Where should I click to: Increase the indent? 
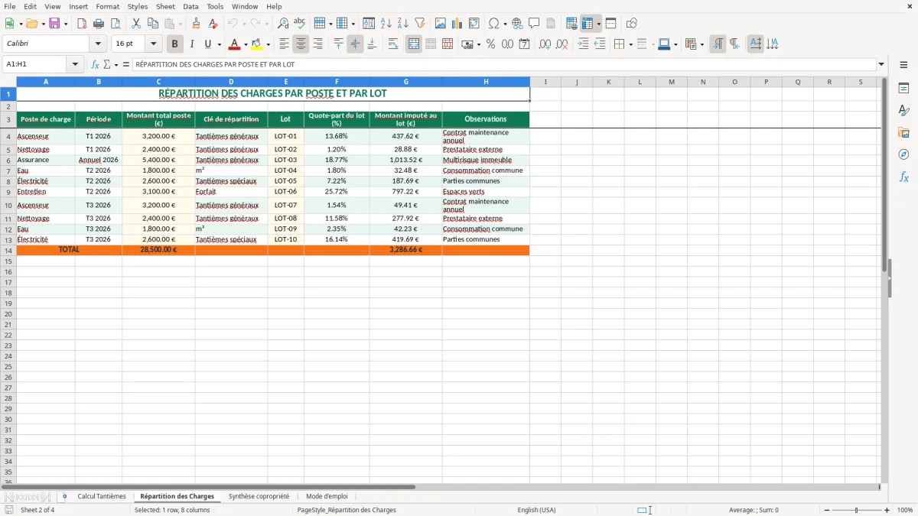coord(583,44)
